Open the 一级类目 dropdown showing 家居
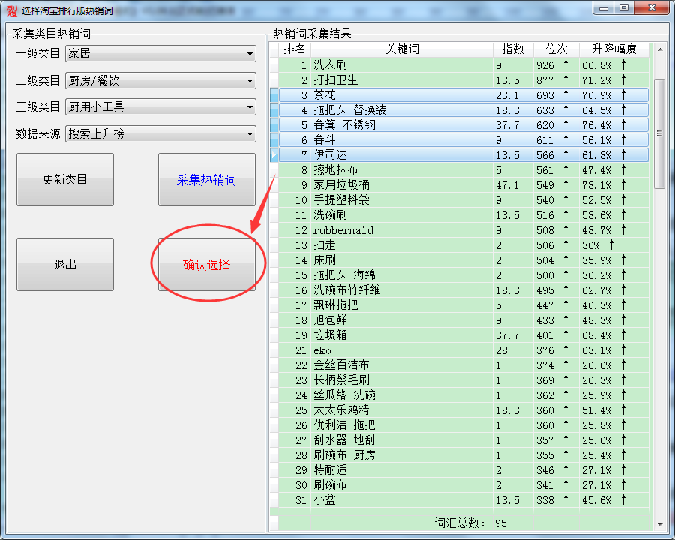 point(160,54)
